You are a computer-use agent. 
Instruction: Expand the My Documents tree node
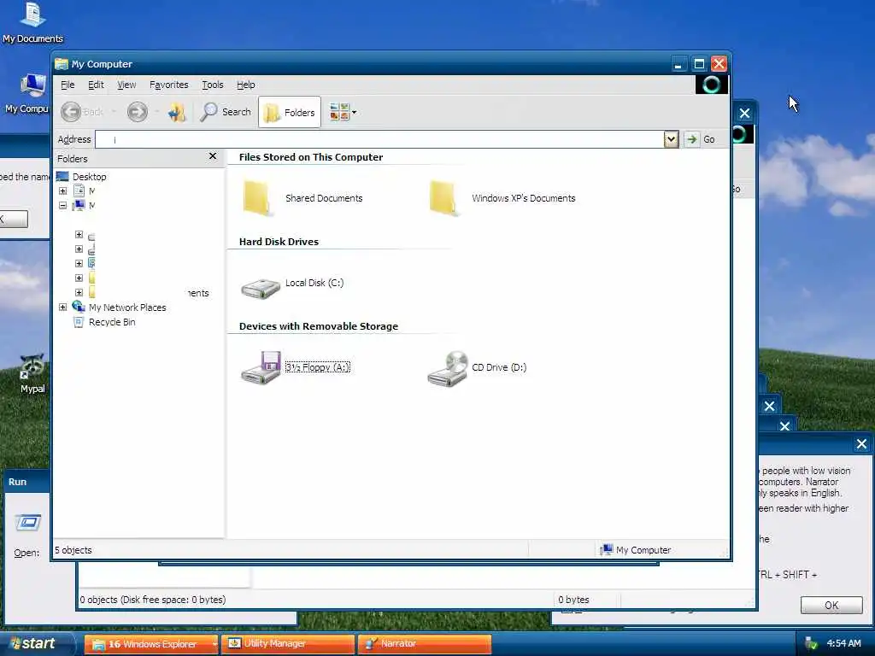(62, 190)
